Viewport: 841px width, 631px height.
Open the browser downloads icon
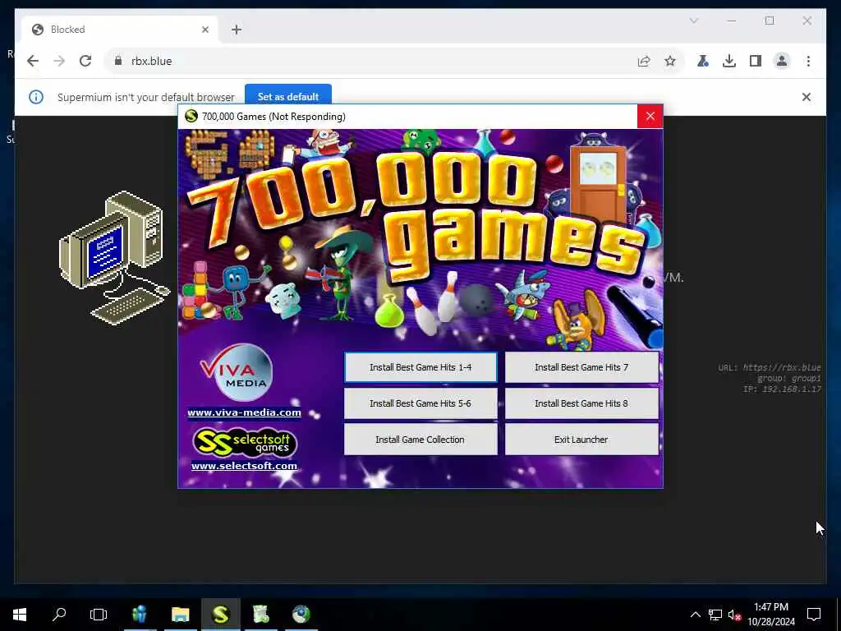click(x=729, y=61)
